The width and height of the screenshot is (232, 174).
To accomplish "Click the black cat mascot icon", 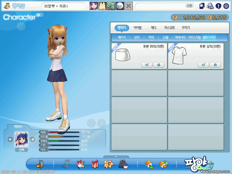I will [123, 164].
